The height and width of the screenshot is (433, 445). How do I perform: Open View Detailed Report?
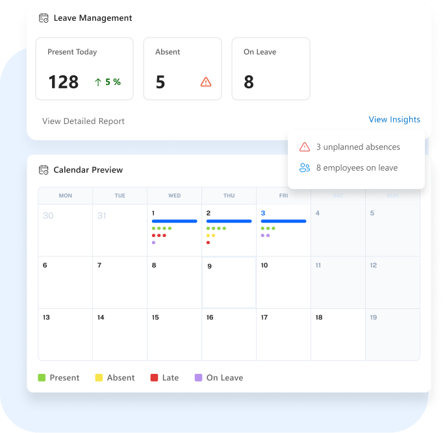83,121
